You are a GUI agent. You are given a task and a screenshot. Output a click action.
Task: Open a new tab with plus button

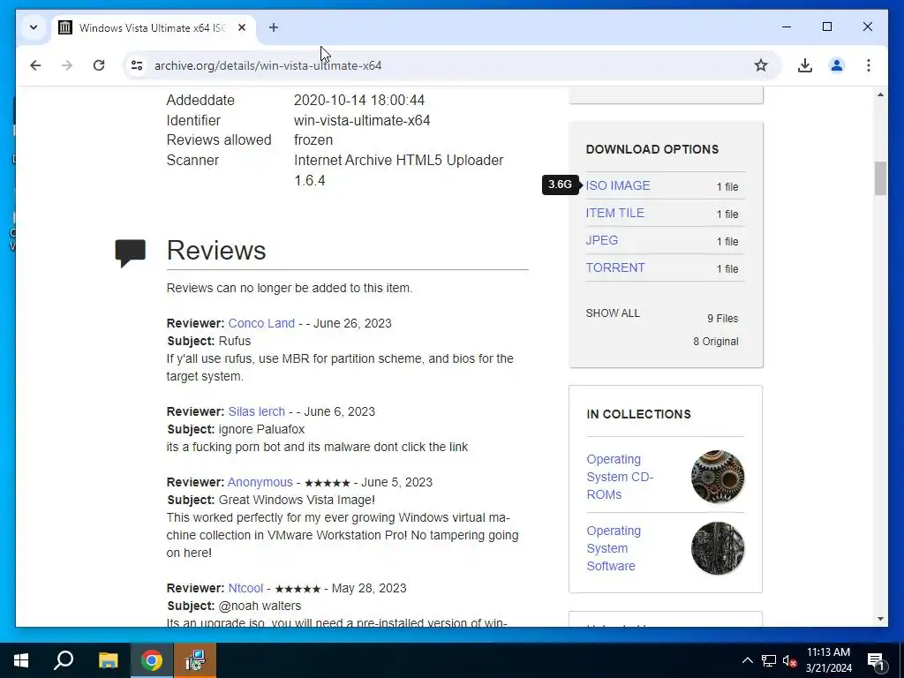click(274, 27)
